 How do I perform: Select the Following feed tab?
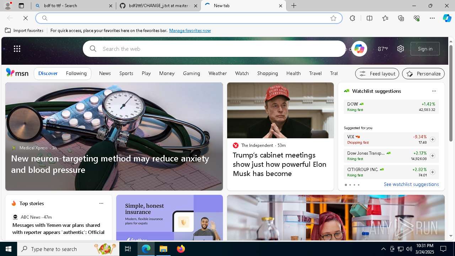tap(76, 73)
